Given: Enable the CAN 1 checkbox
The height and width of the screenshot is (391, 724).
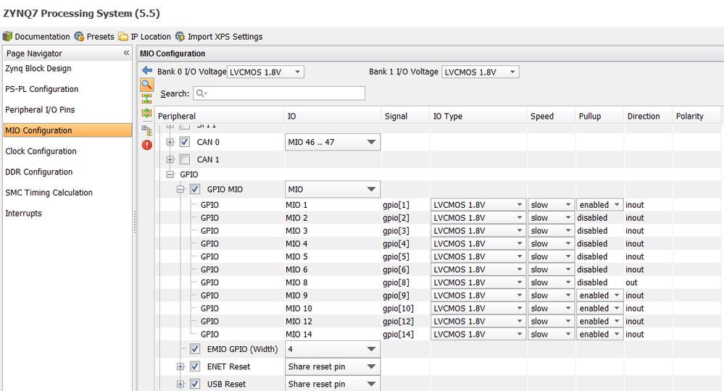Looking at the screenshot, I should point(185,159).
